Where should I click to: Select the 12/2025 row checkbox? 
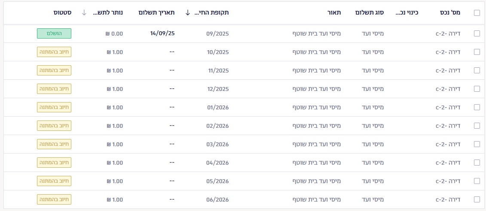[x=477, y=89]
